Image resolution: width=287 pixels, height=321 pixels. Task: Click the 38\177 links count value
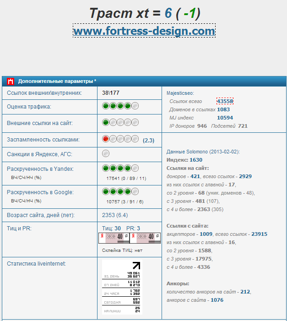[x=111, y=93]
